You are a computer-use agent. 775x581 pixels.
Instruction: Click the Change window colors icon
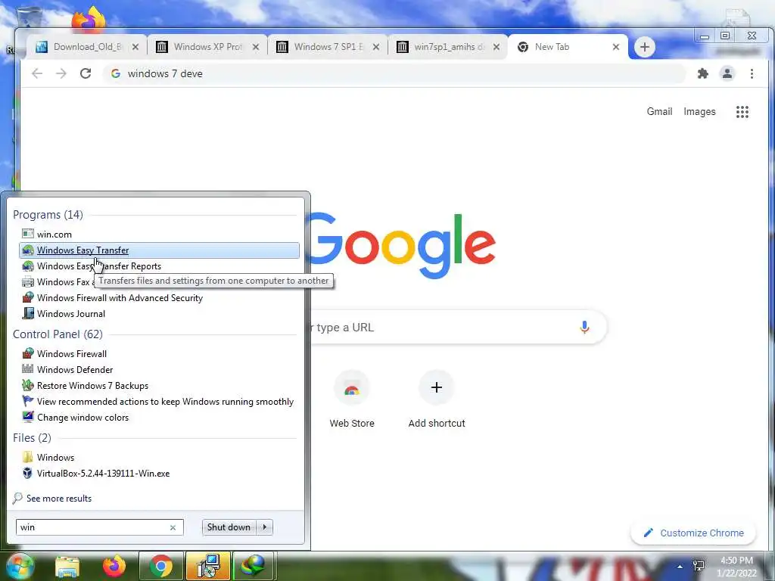tap(28, 417)
